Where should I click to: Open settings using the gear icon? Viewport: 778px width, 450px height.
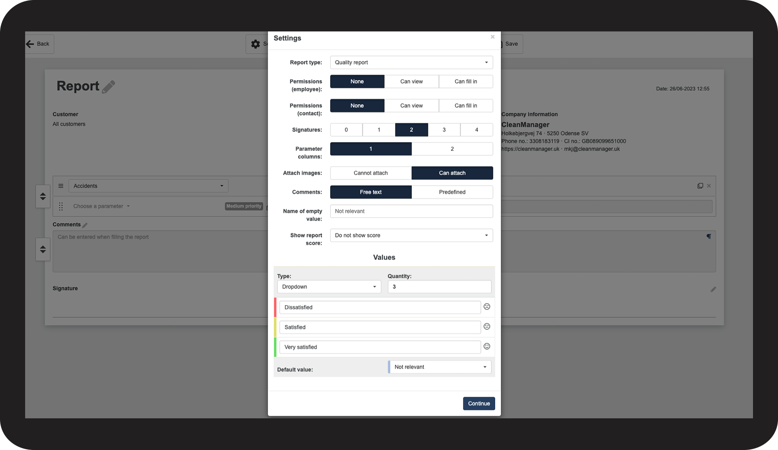(x=255, y=44)
